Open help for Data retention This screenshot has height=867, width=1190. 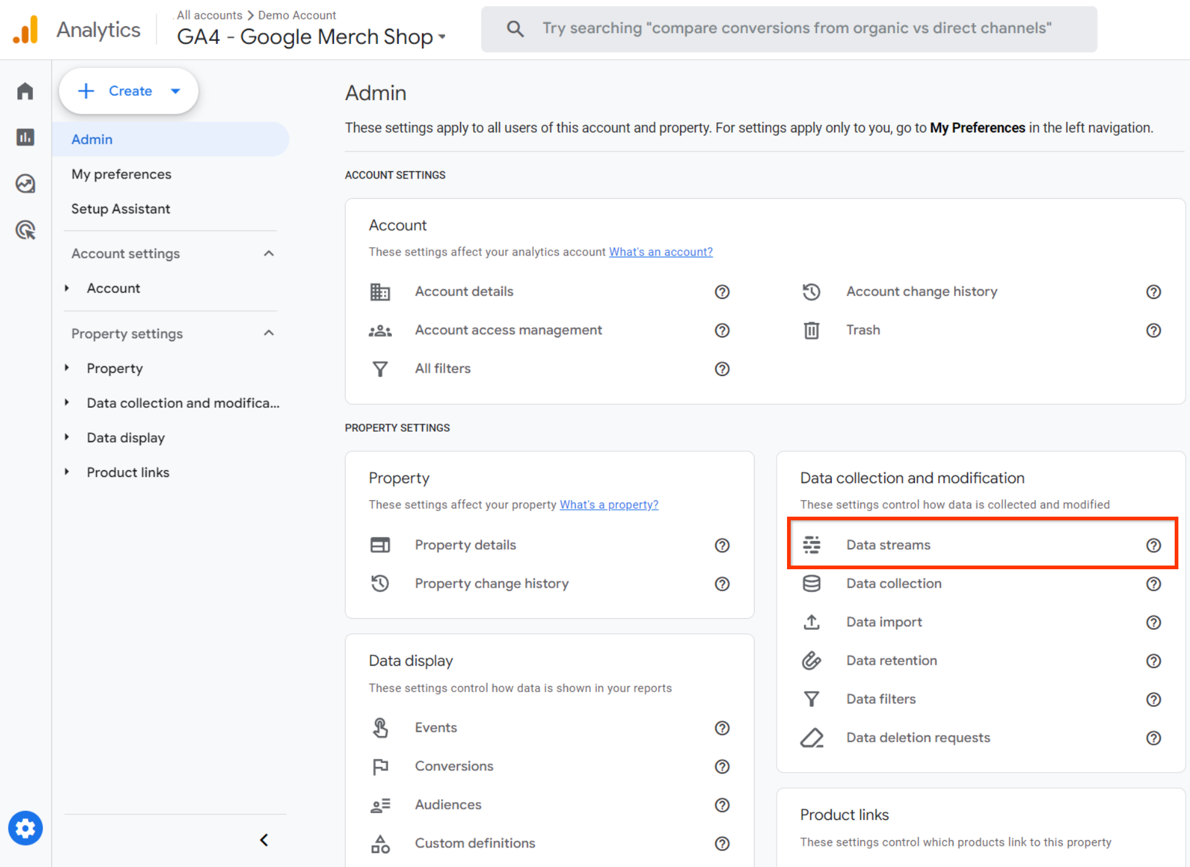pos(1153,661)
